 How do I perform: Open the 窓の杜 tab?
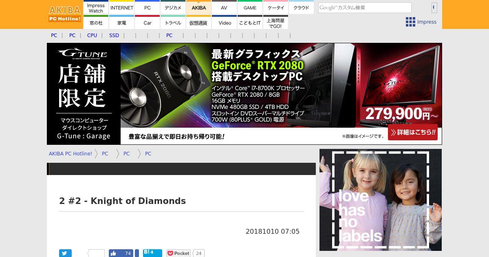tap(96, 22)
